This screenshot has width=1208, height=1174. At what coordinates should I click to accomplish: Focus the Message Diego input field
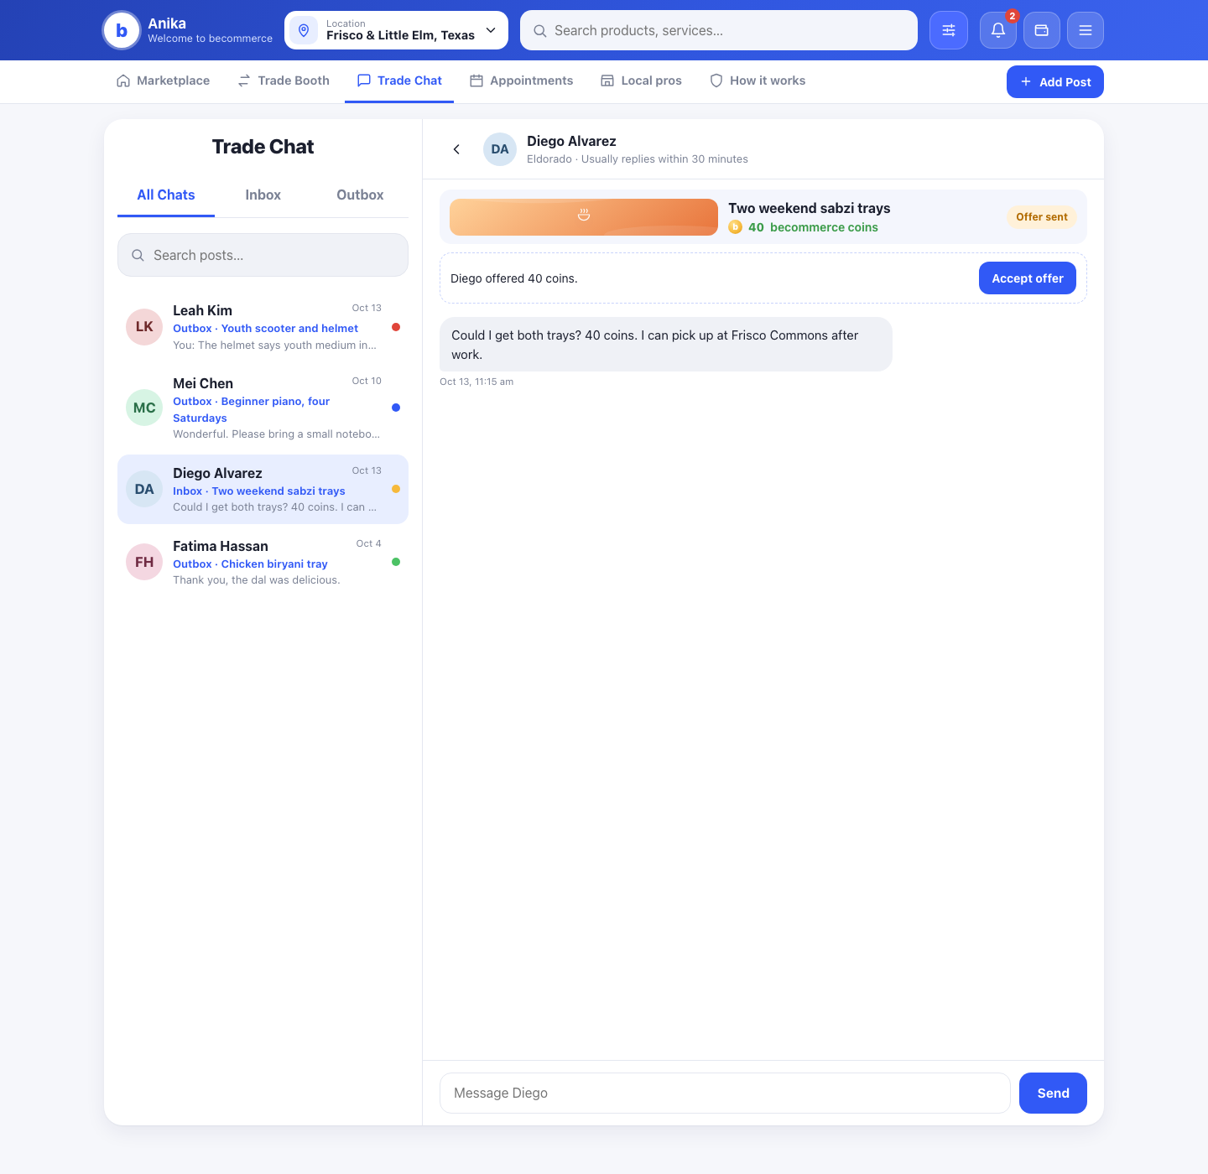point(725,1093)
